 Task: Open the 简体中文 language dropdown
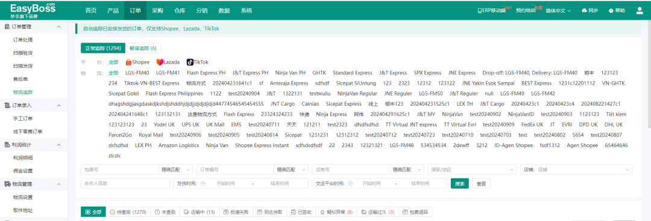pos(558,11)
